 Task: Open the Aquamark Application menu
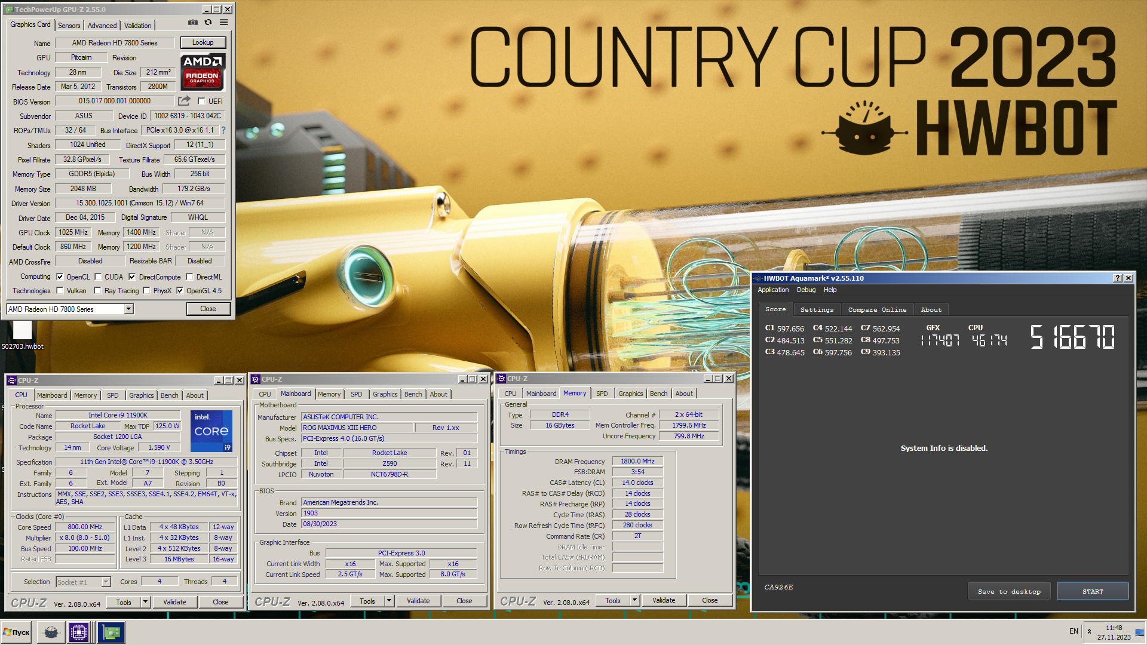(x=773, y=290)
